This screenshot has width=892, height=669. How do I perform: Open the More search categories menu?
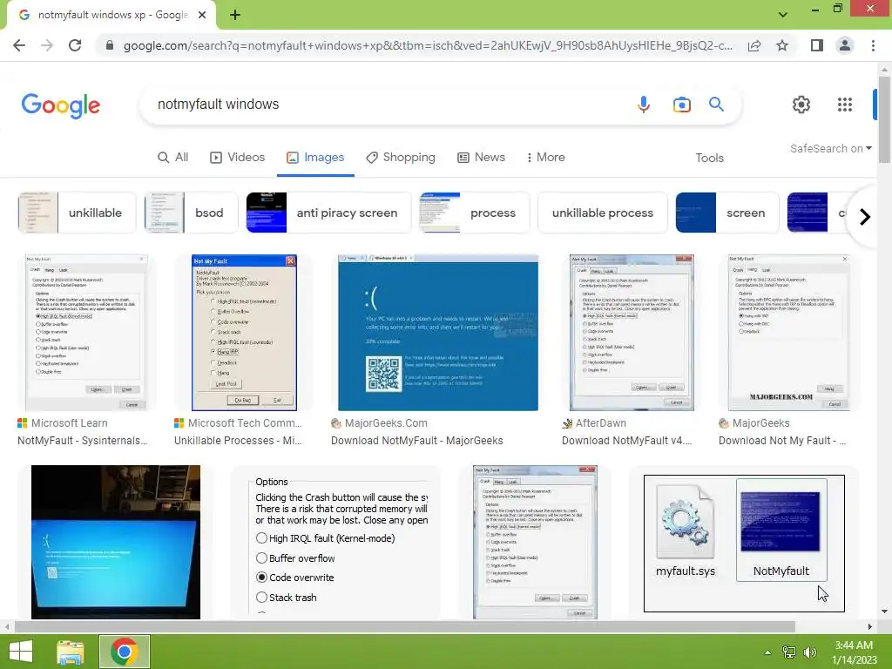545,158
